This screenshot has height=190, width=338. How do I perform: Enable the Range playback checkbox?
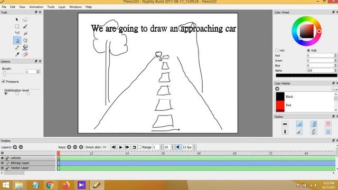[139, 147]
